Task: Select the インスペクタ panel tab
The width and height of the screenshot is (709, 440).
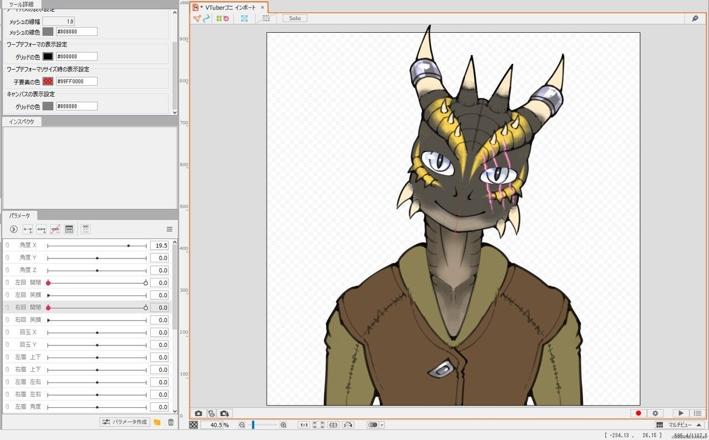Action: (22, 121)
